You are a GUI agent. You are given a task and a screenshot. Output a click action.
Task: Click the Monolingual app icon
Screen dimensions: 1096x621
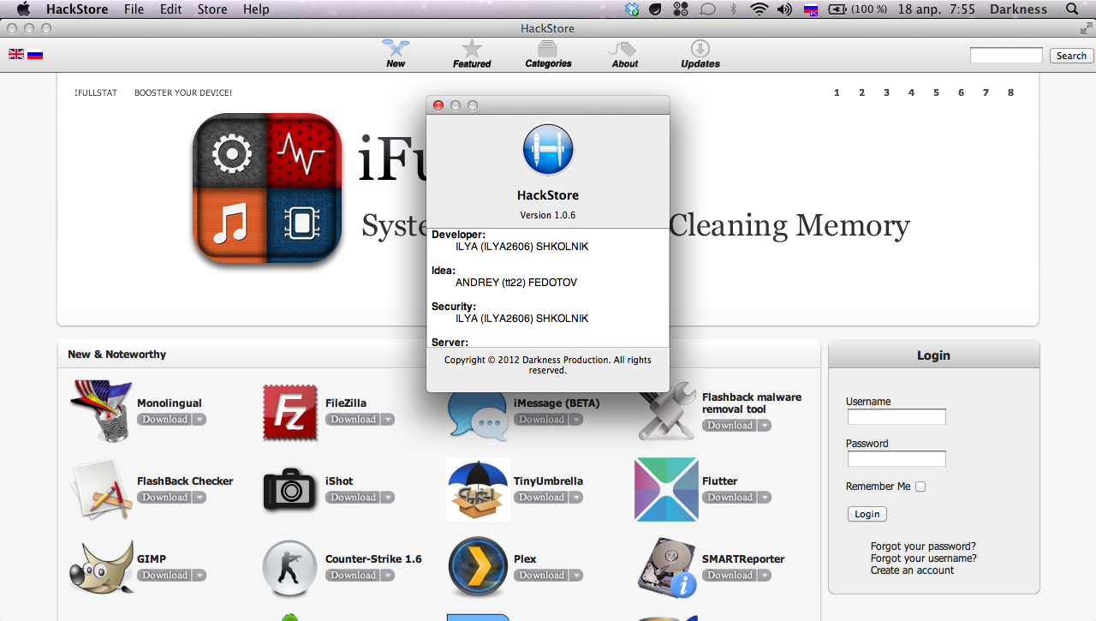click(x=101, y=411)
